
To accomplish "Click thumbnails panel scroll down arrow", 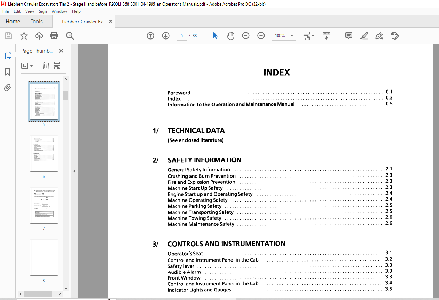I will [x=66, y=288].
